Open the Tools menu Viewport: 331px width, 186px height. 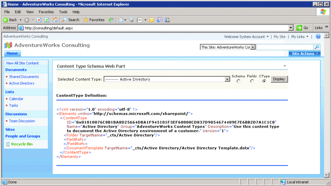[x=63, y=12]
